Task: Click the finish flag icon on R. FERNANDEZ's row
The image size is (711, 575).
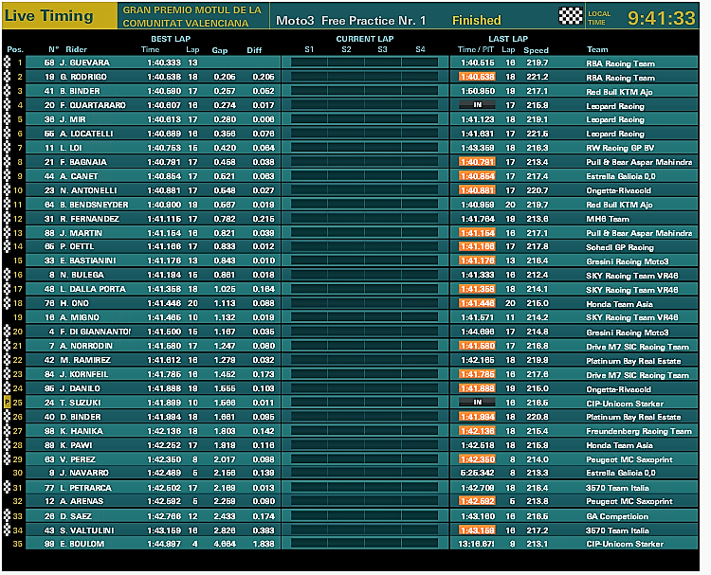Action: [7, 219]
